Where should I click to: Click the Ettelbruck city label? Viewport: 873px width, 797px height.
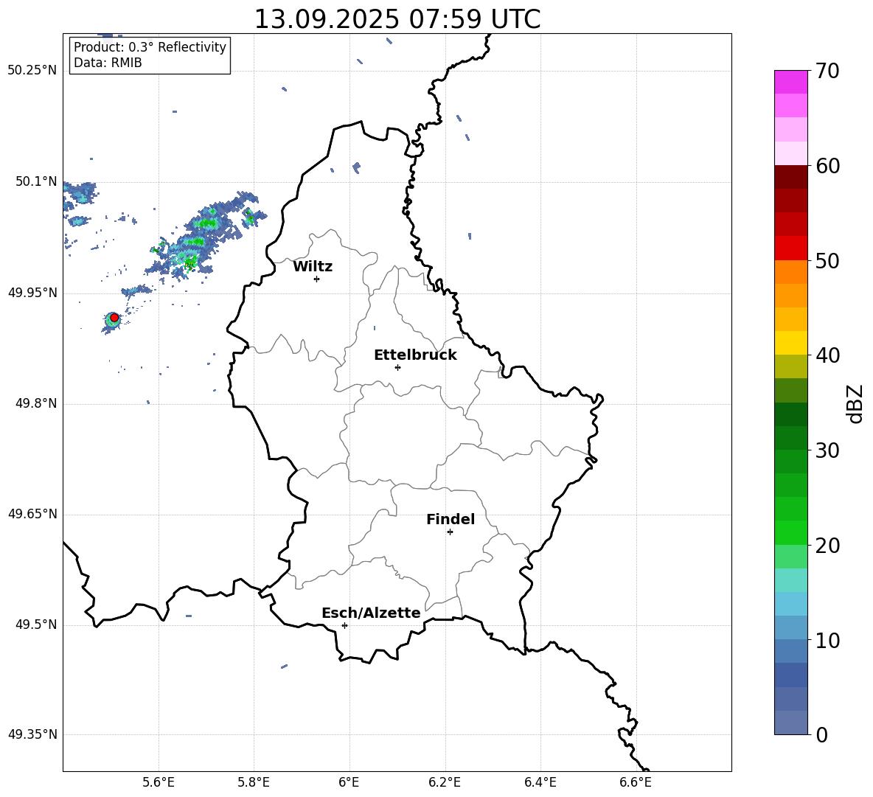(x=415, y=355)
